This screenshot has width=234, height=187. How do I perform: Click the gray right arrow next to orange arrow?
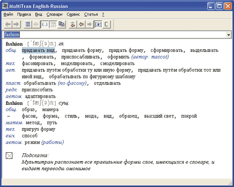pyautogui.click(x=89, y=24)
